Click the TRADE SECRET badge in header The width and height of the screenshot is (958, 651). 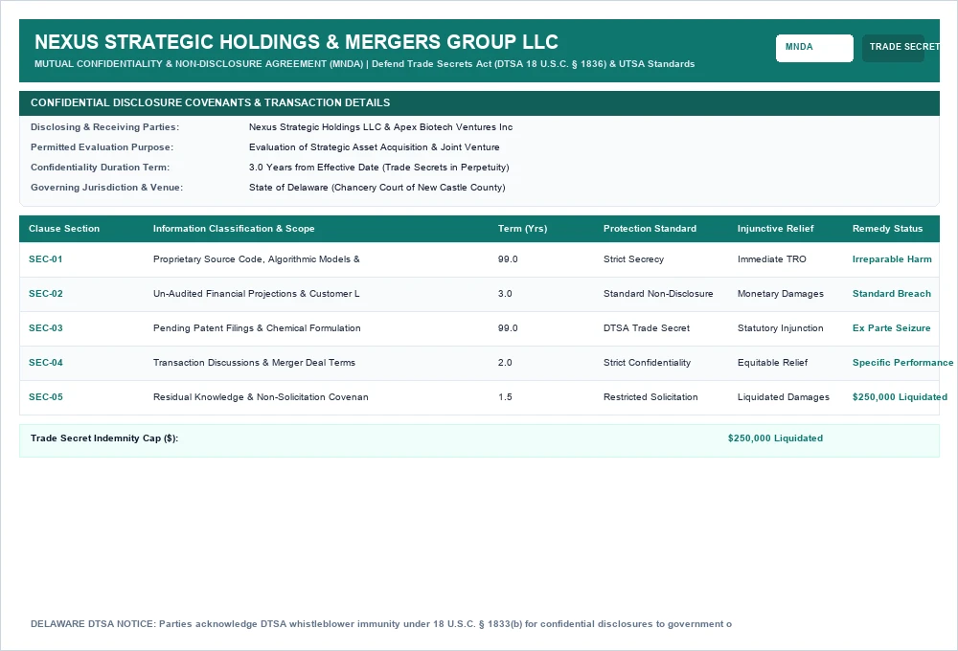click(x=893, y=48)
